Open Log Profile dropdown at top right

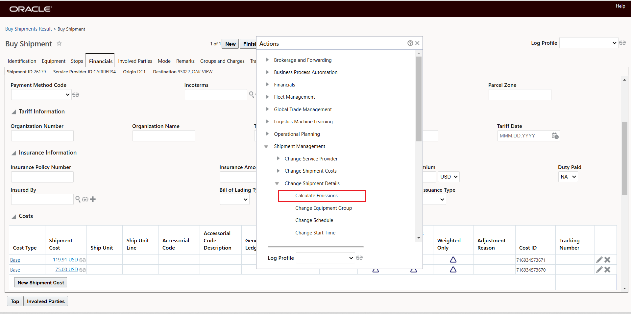(x=589, y=43)
